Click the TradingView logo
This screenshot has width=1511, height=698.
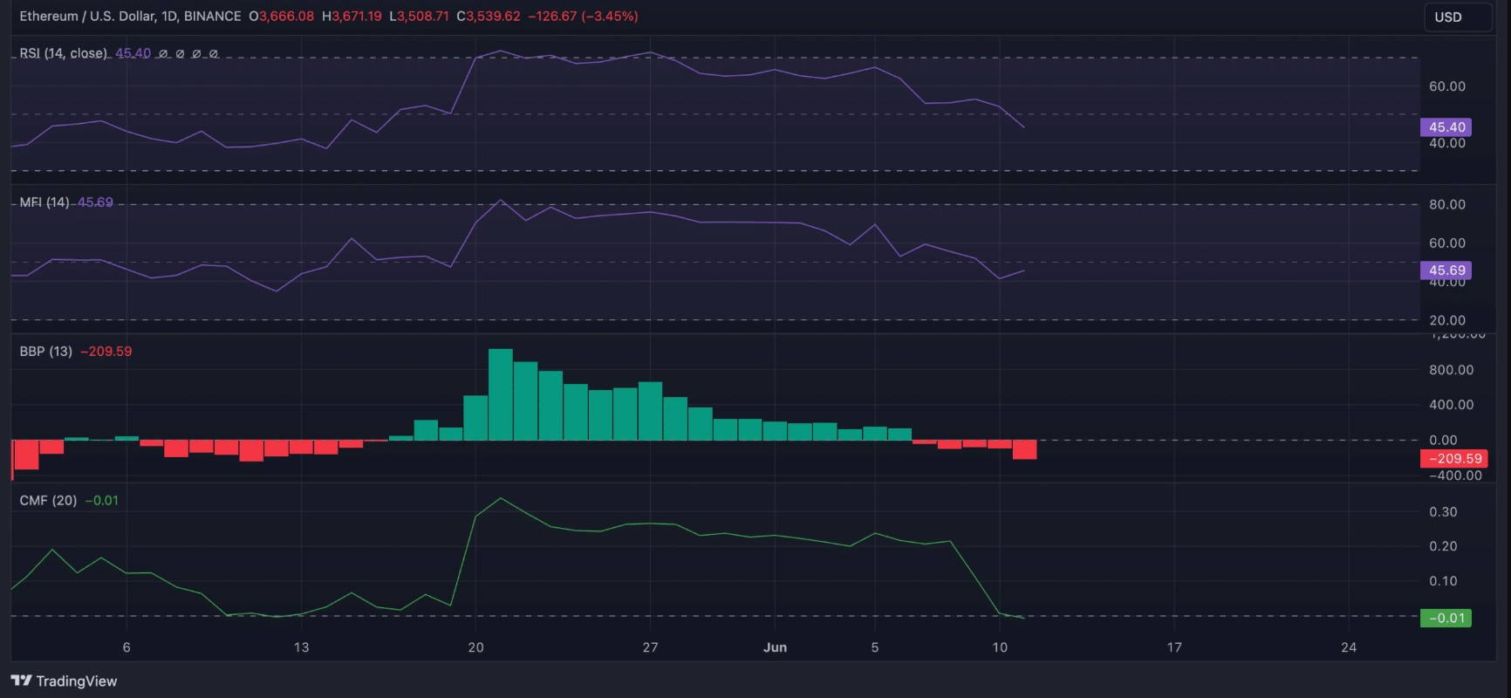[64, 681]
